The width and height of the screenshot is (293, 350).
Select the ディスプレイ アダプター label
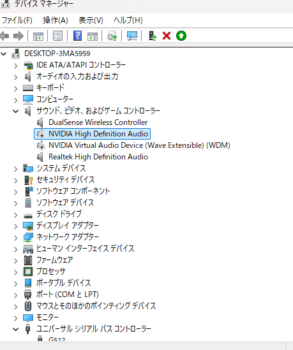point(68,226)
